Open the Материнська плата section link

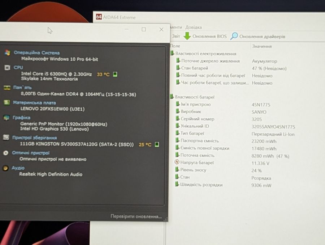coord(34,103)
